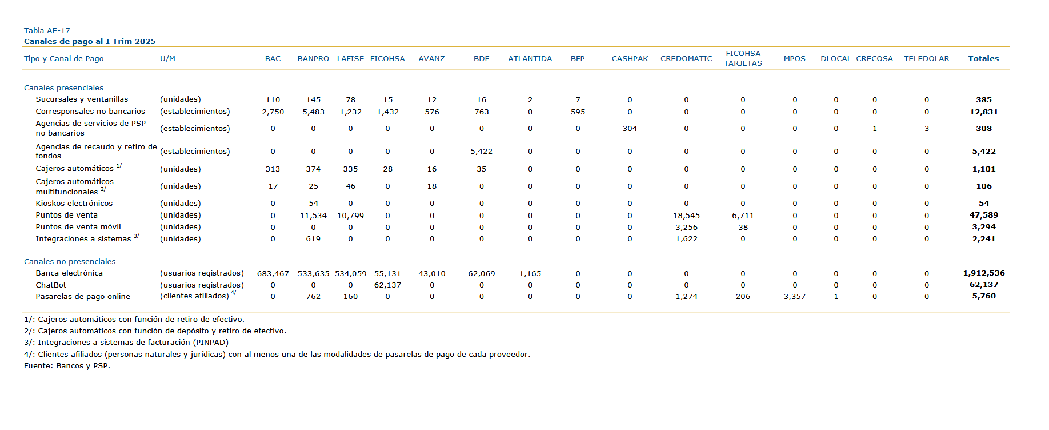Click the 'Pasarelas de pago online' row label

pyautogui.click(x=83, y=297)
